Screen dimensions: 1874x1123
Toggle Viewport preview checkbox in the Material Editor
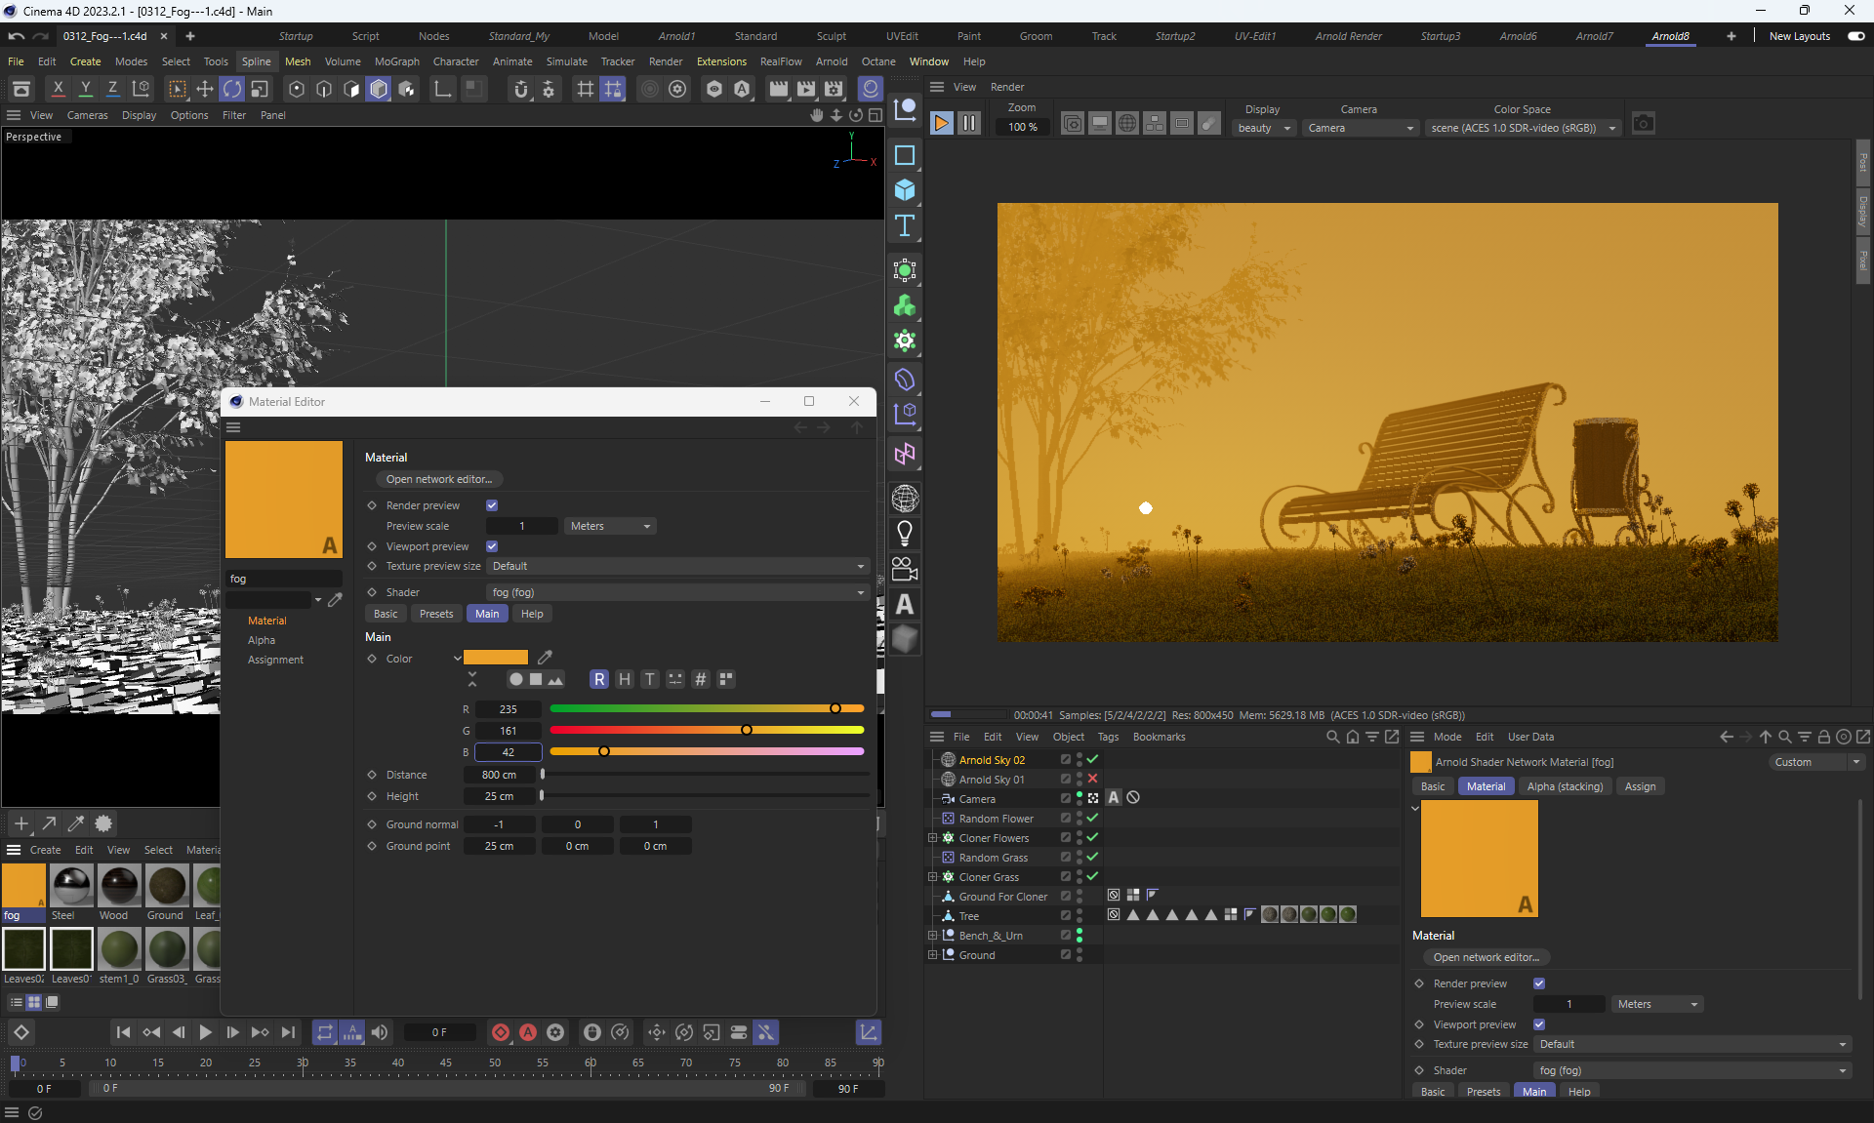492,546
